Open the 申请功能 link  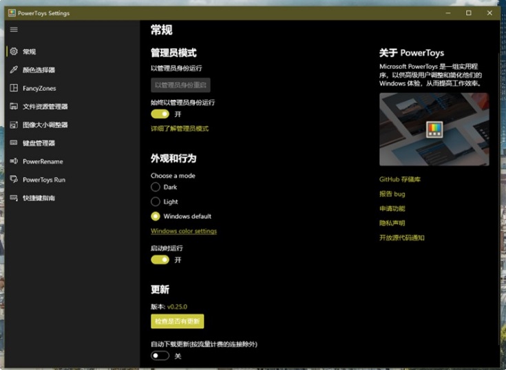[x=392, y=208]
